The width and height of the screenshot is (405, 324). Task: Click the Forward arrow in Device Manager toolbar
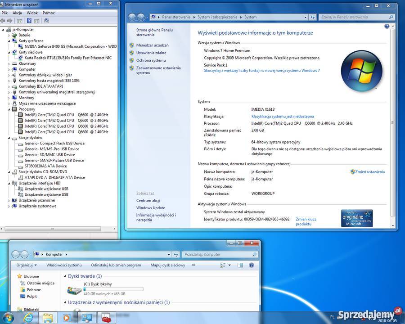(x=10, y=21)
